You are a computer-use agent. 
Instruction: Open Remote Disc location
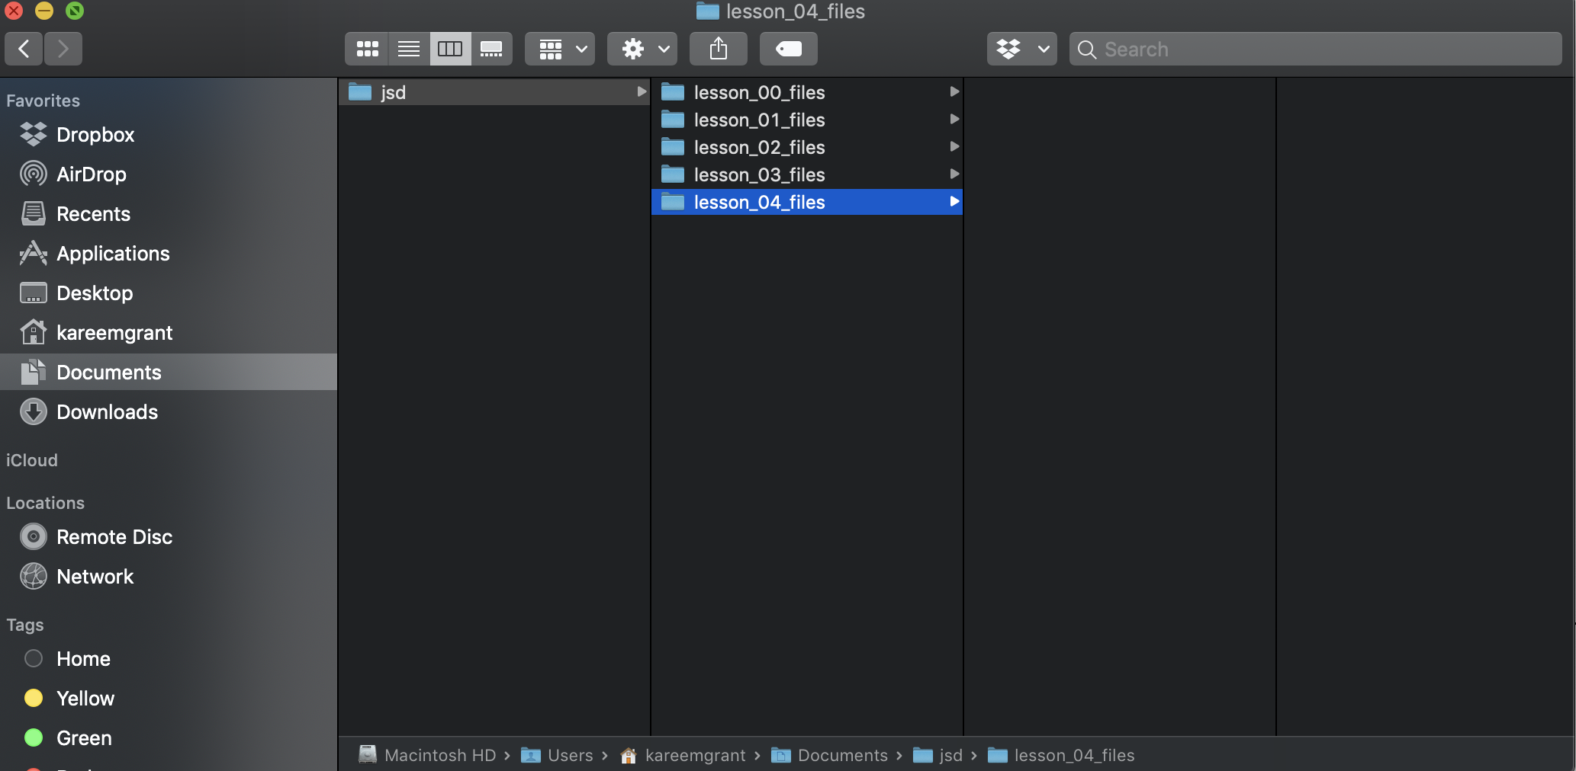(x=114, y=537)
